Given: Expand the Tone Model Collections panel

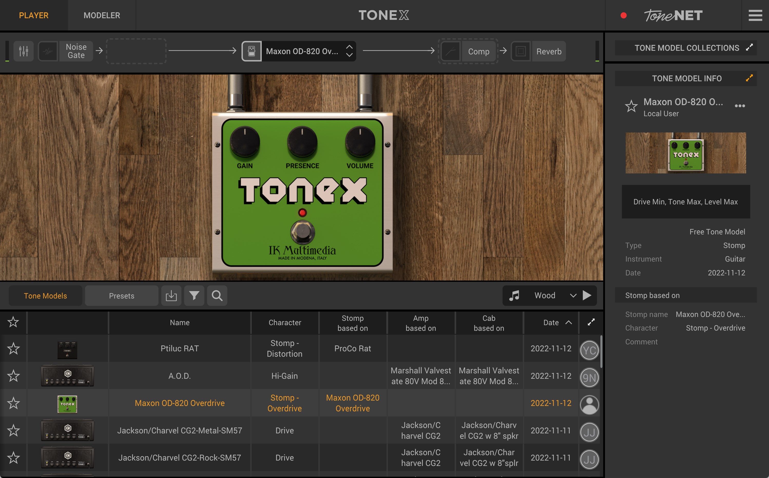Looking at the screenshot, I should pyautogui.click(x=749, y=48).
